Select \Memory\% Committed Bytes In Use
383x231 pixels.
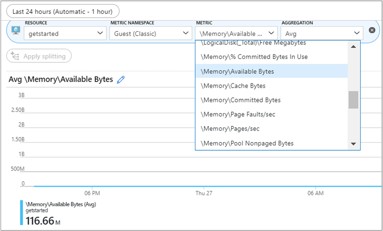(271, 57)
